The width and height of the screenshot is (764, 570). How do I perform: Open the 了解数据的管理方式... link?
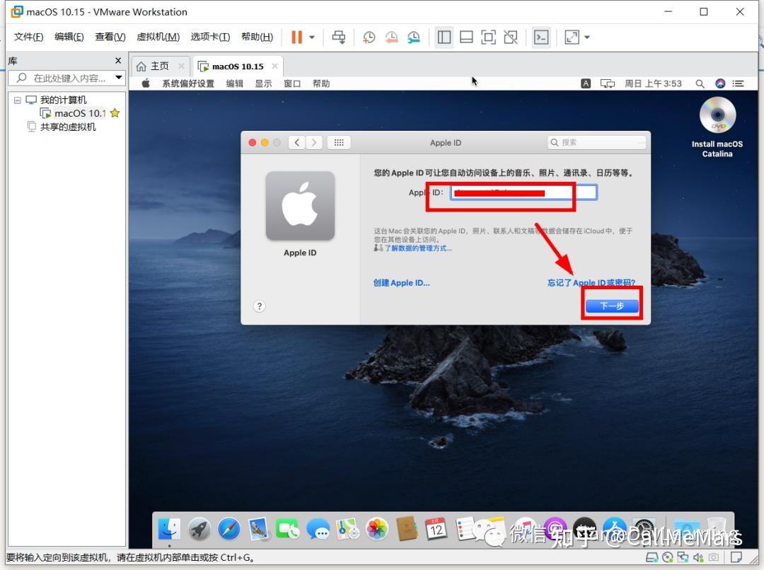tap(418, 248)
